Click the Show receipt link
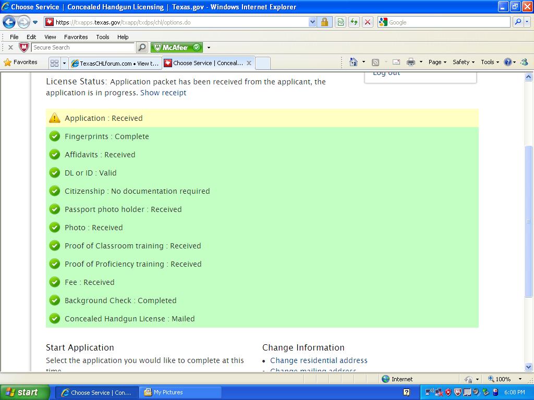This screenshot has height=400, width=534. pyautogui.click(x=163, y=93)
